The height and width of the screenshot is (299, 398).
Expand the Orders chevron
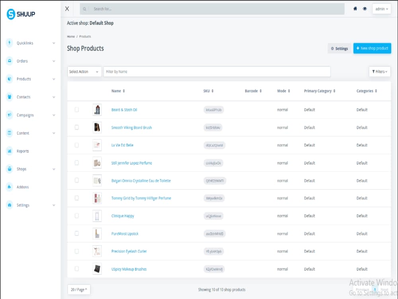[x=54, y=61]
